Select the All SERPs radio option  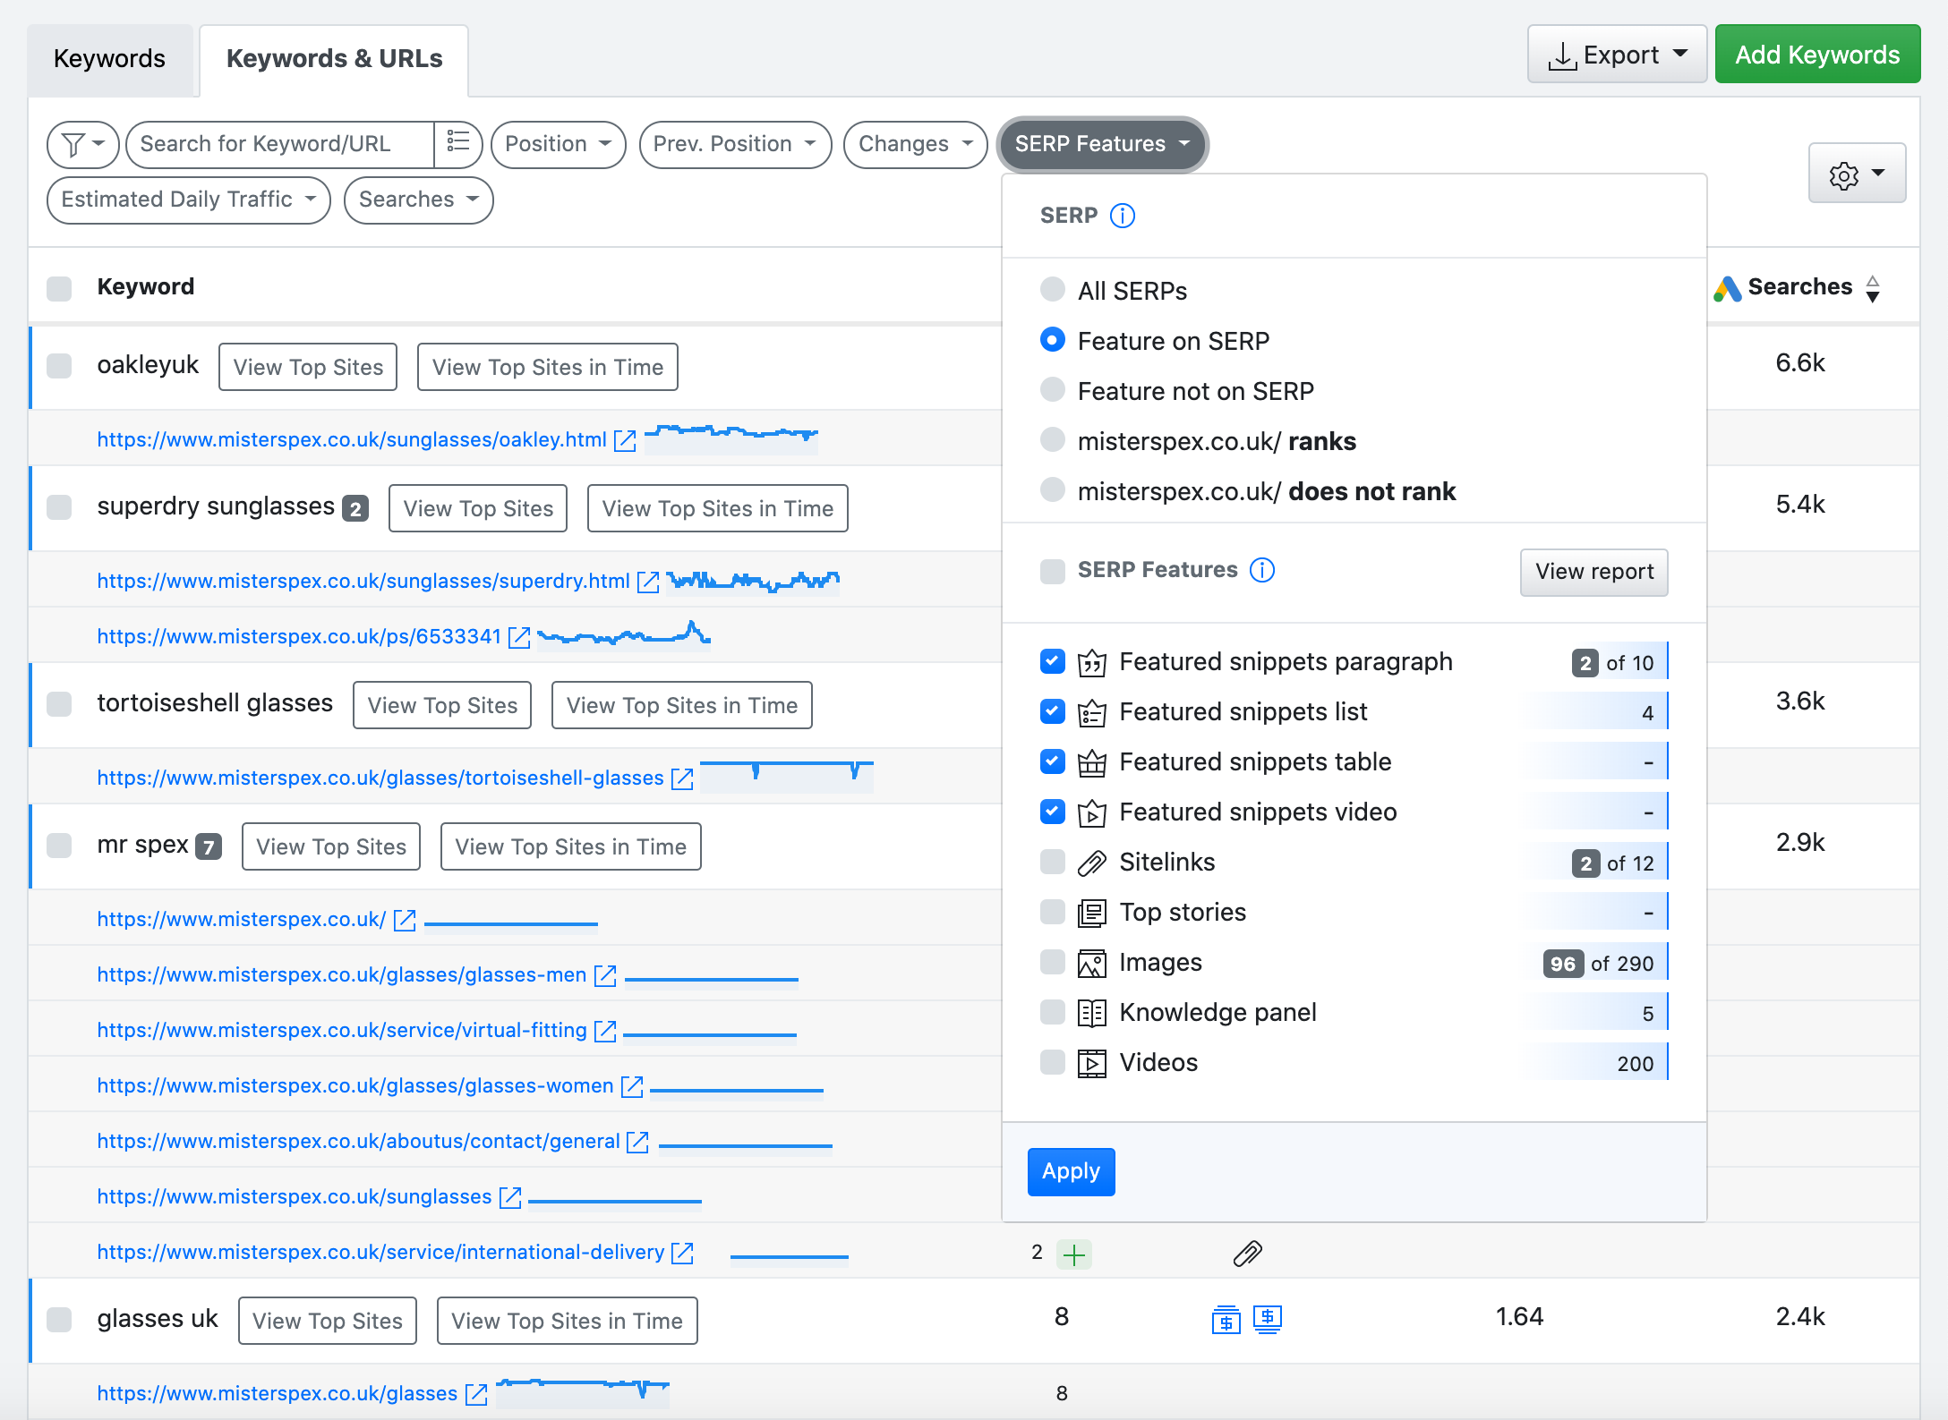pos(1053,290)
